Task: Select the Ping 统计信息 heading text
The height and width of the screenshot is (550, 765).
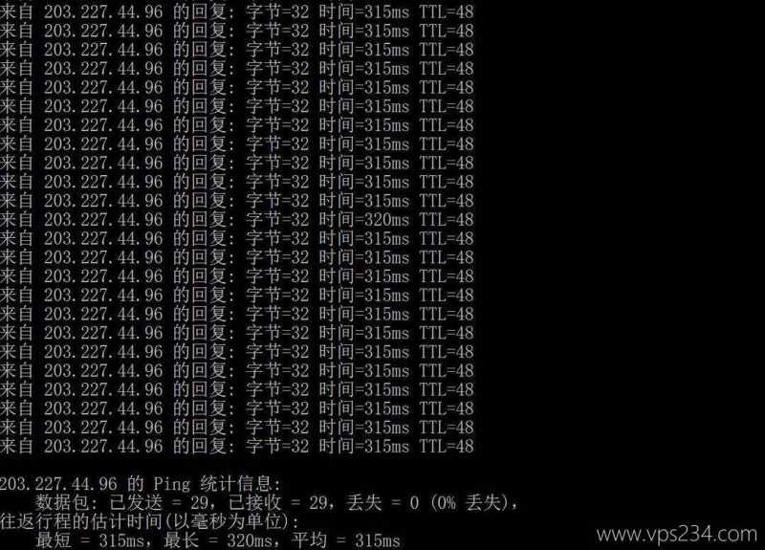Action: click(218, 484)
